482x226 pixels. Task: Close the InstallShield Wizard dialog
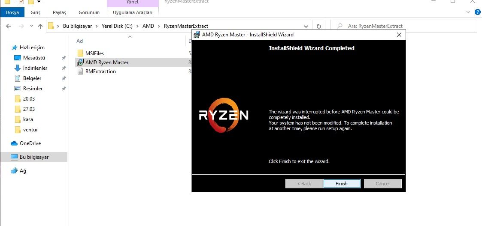[x=399, y=35]
